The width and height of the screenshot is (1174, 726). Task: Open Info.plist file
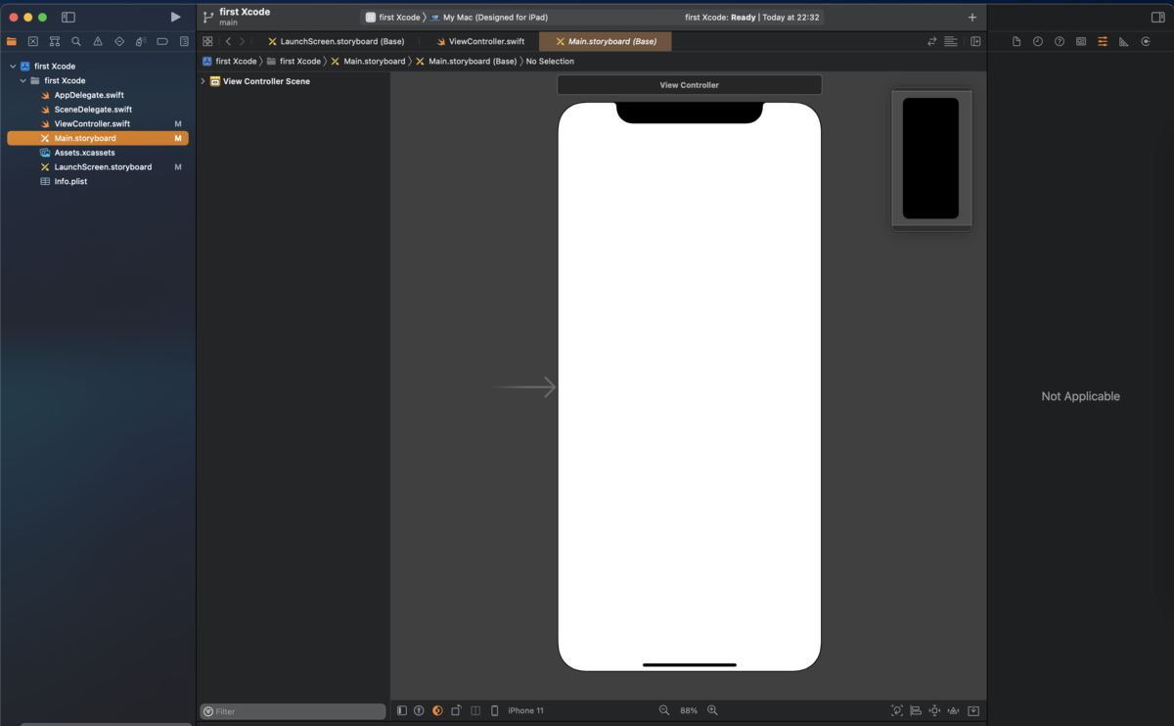(x=70, y=181)
